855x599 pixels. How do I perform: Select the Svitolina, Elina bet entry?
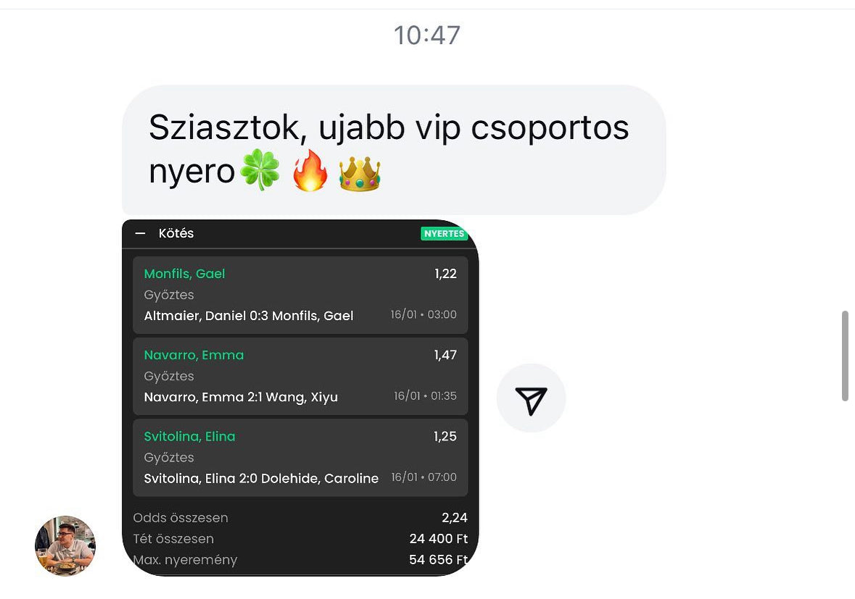tap(300, 458)
